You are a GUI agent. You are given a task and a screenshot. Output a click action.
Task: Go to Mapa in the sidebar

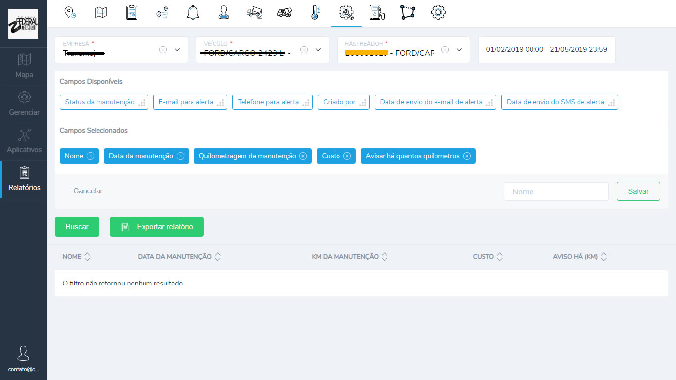24,67
